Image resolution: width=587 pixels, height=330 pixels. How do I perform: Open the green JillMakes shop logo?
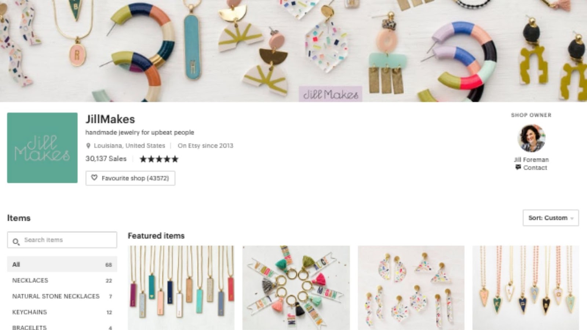coord(42,148)
